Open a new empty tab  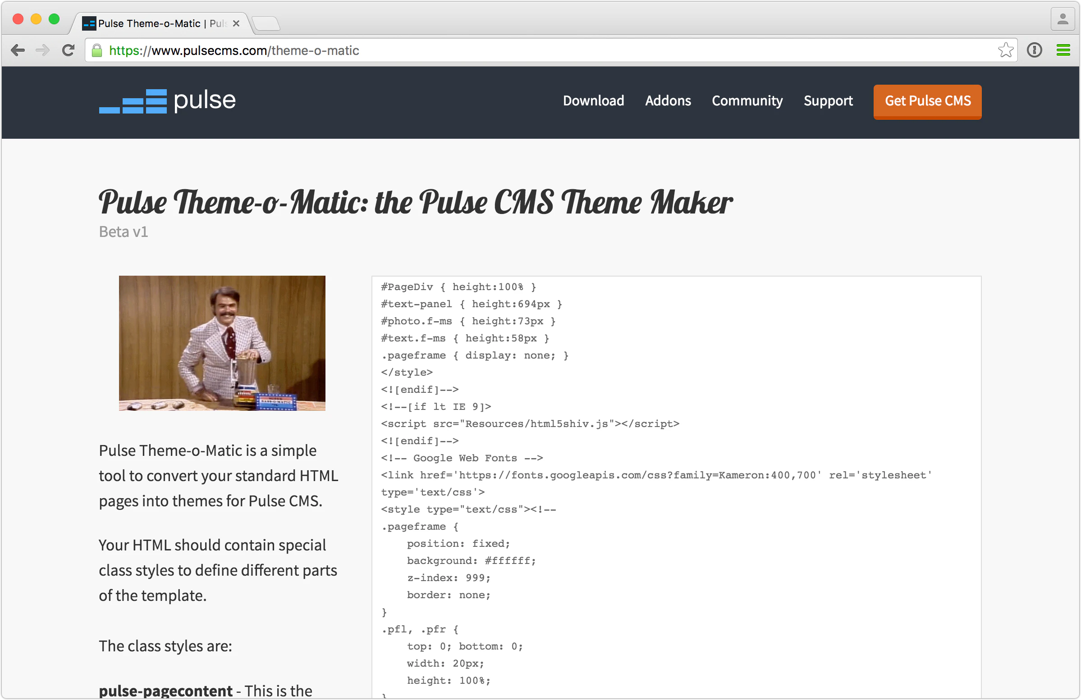pos(266,23)
